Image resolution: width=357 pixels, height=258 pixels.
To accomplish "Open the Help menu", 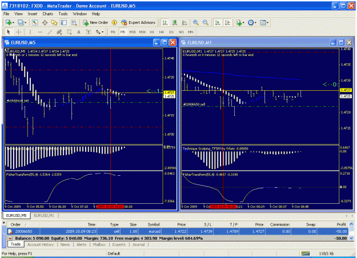I will [96, 14].
